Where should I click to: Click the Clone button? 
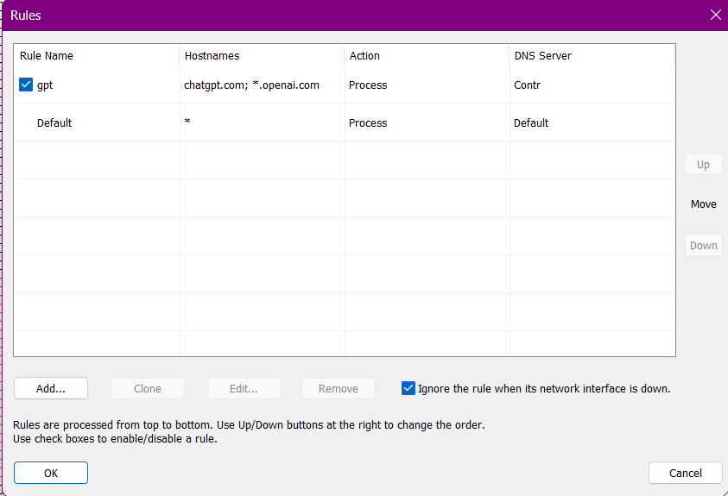[148, 388]
